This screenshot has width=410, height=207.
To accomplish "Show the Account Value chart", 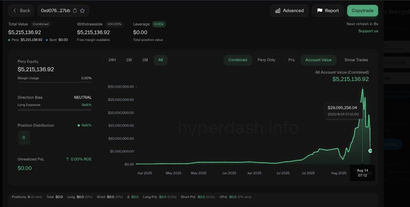I will click(x=318, y=60).
